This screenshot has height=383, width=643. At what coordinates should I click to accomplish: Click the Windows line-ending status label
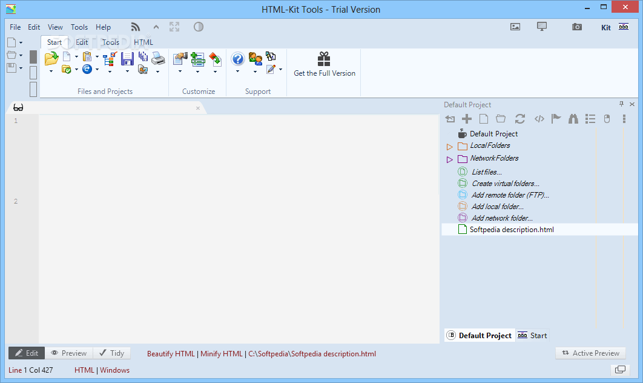115,370
